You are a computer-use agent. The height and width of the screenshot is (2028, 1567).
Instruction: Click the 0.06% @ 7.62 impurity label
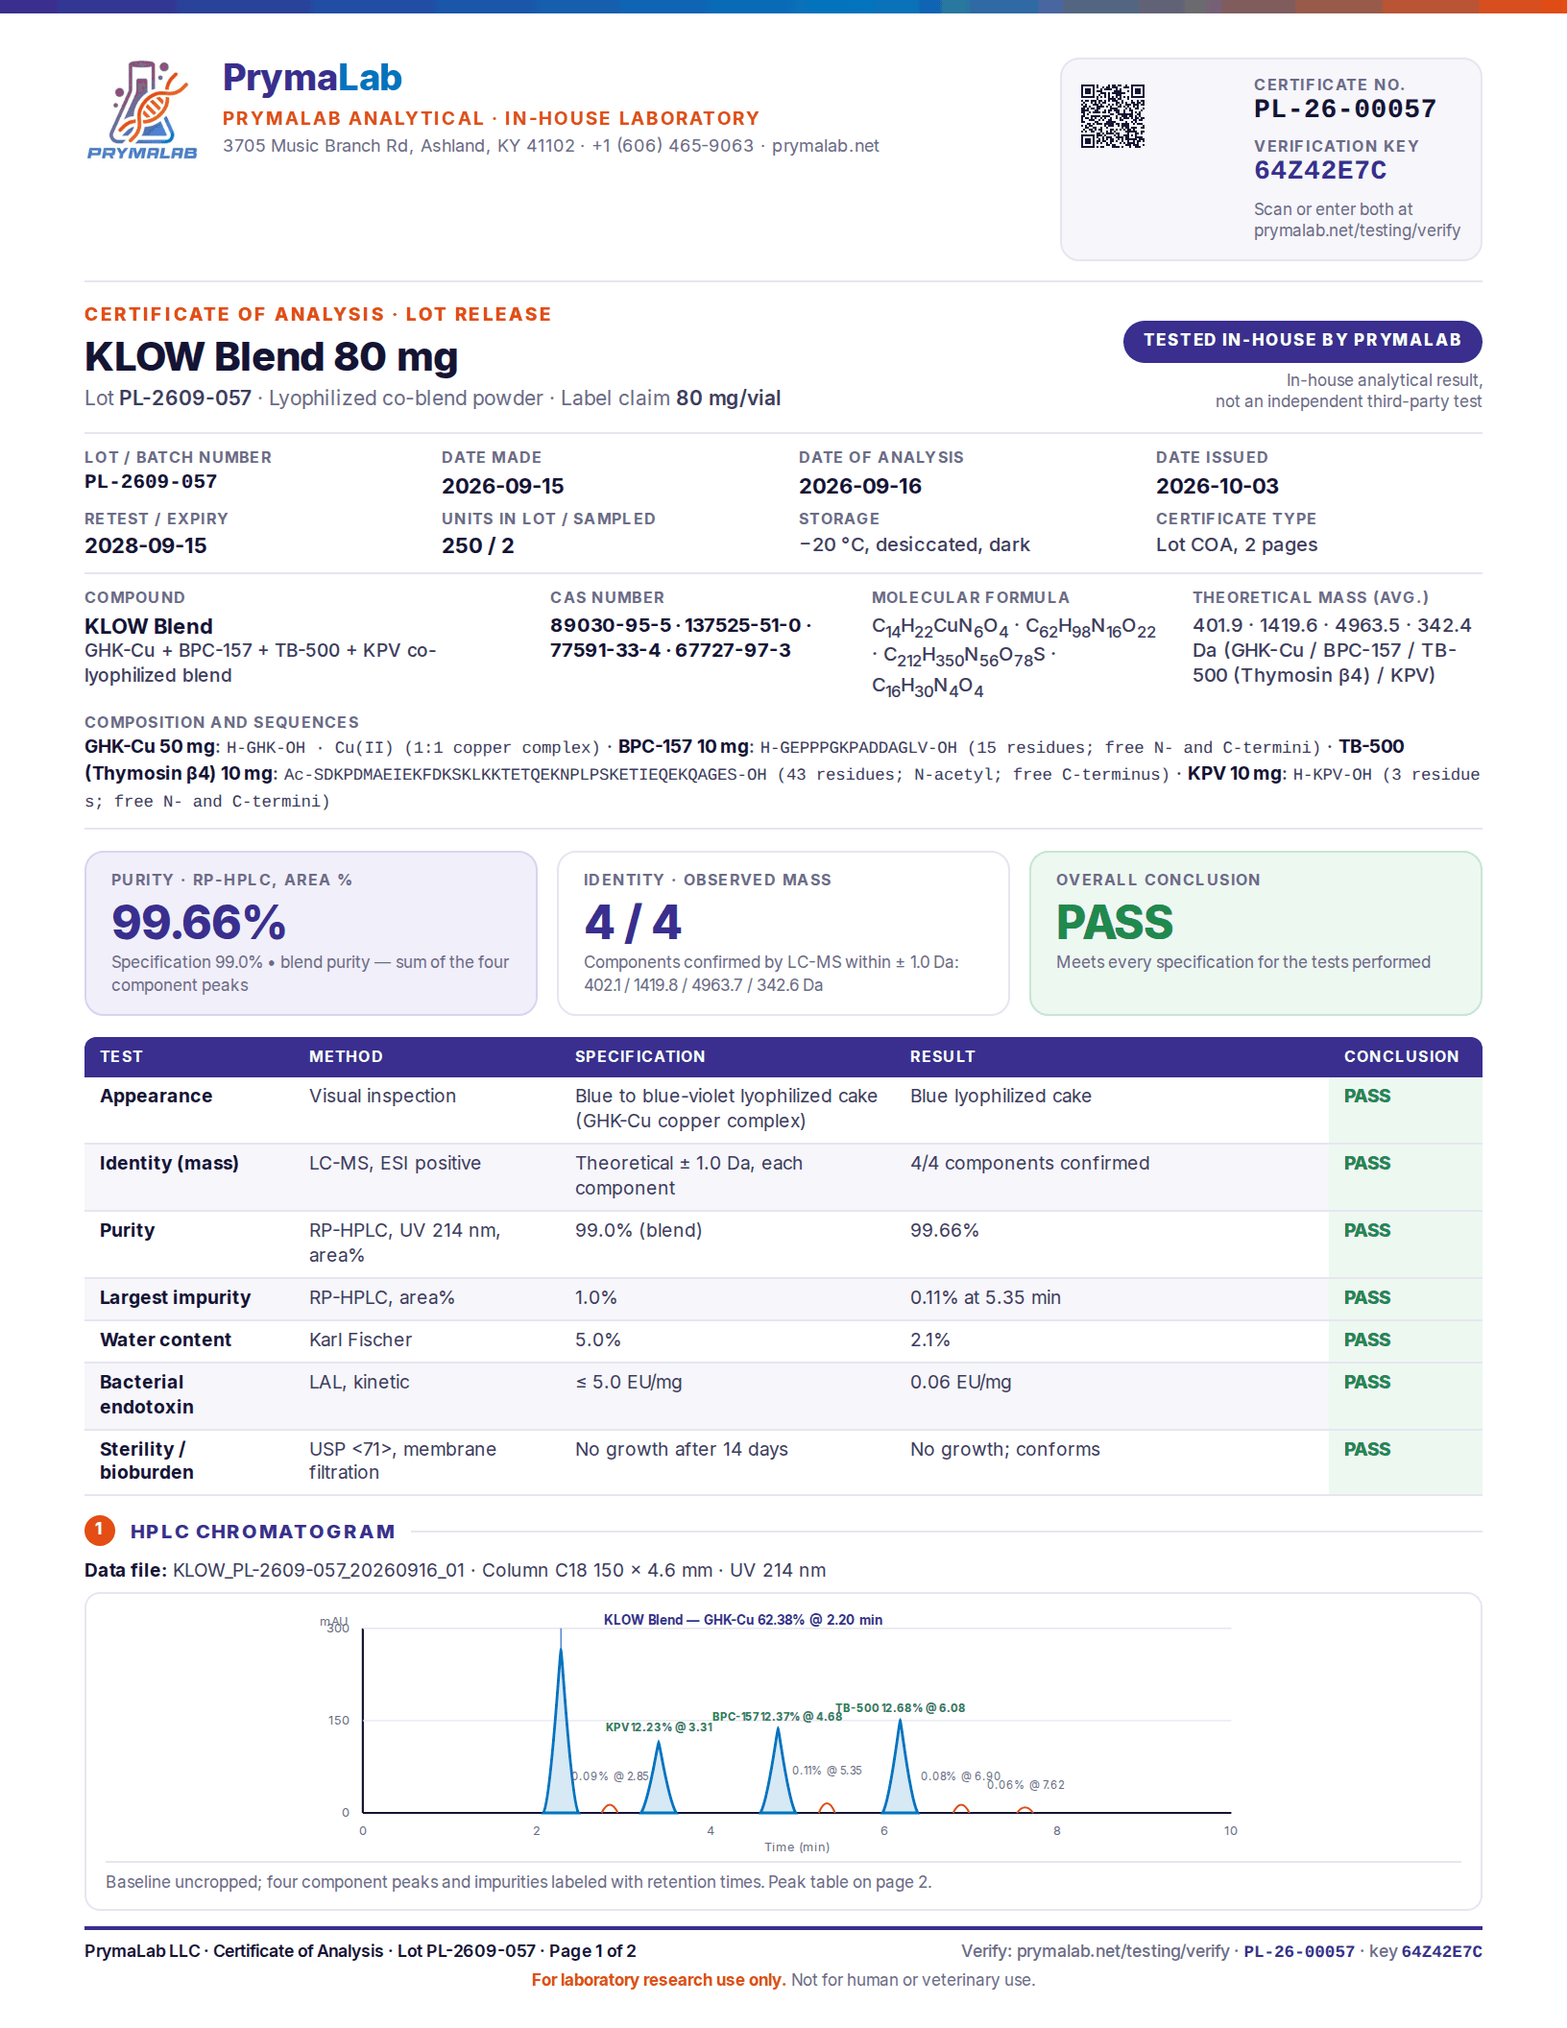point(1025,1784)
